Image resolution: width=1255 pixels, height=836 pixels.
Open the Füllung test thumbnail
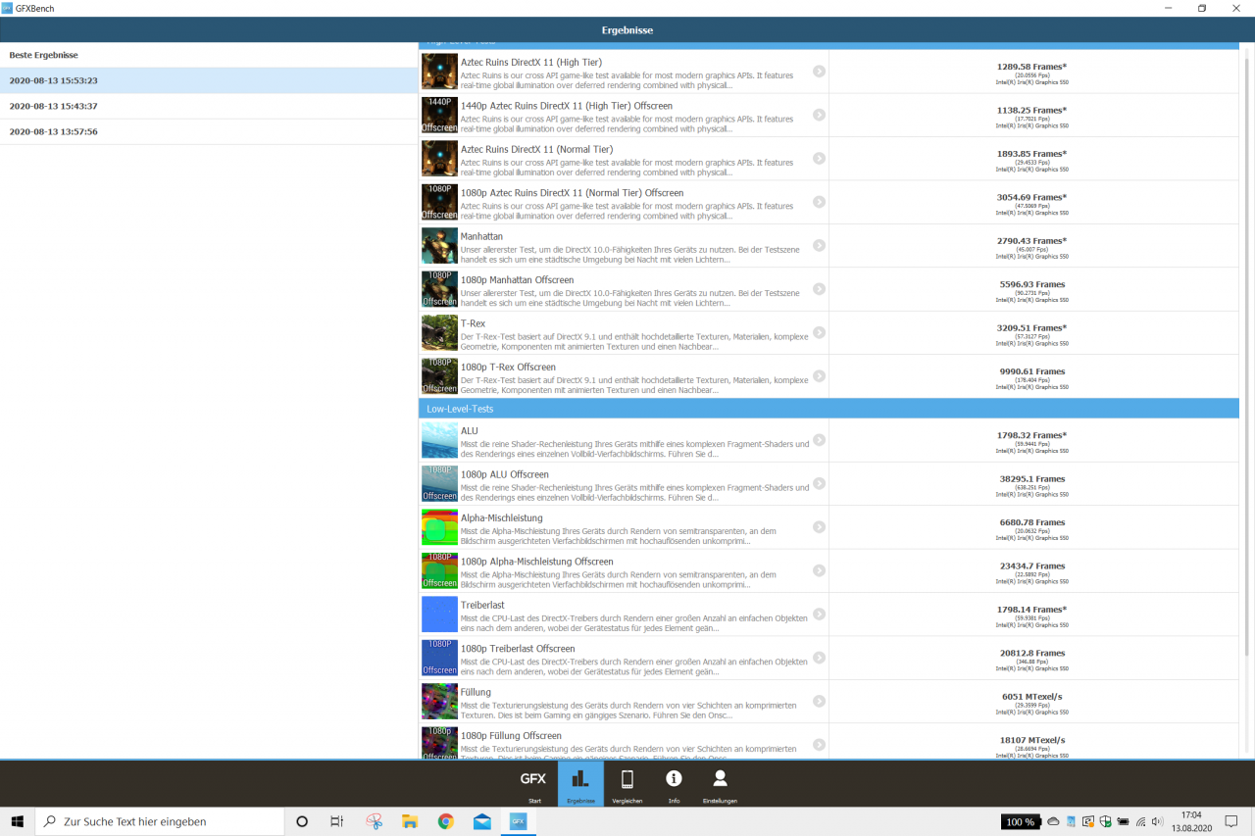pos(439,702)
